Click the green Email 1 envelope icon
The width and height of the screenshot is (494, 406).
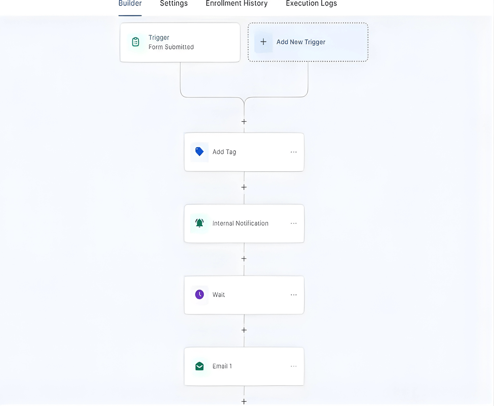click(199, 366)
